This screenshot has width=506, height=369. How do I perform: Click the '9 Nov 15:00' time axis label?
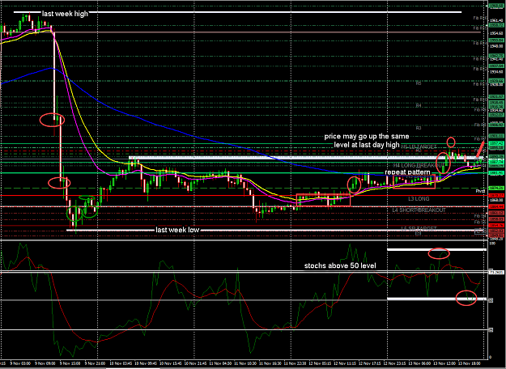coord(71,363)
